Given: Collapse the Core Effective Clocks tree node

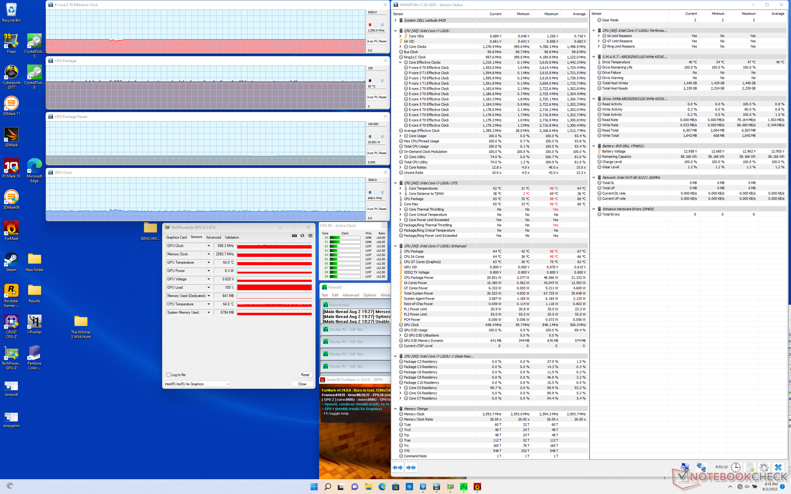Looking at the screenshot, I should pos(400,63).
